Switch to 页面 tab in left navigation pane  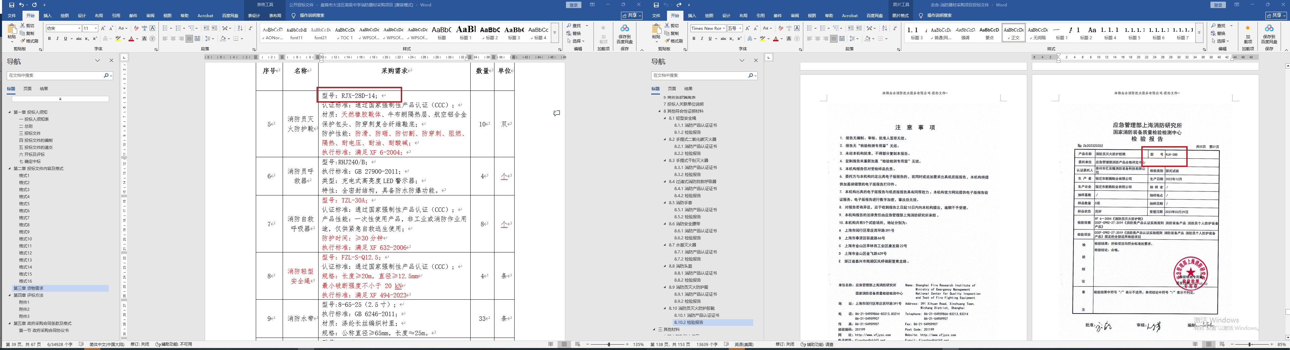coord(28,89)
